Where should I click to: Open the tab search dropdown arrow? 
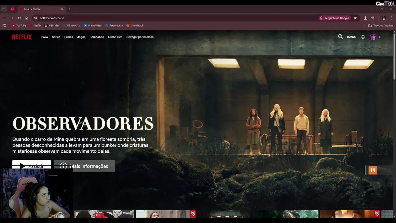(4, 9)
